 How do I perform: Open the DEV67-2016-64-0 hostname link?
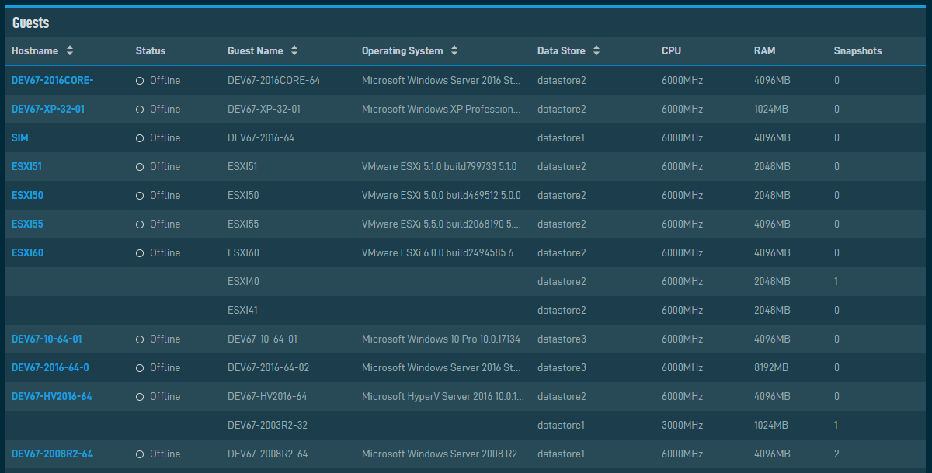point(50,367)
